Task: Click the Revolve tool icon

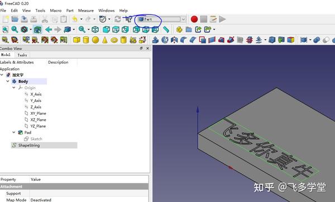Action: tap(165, 40)
